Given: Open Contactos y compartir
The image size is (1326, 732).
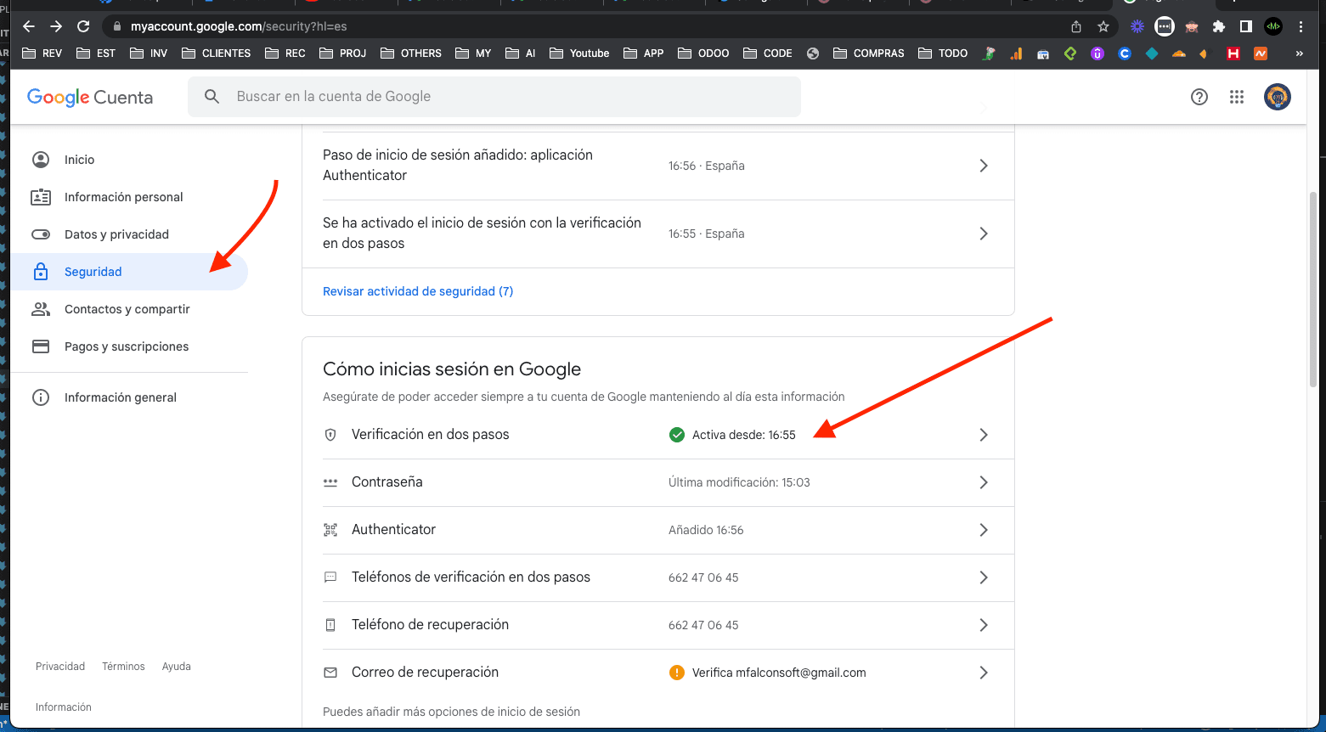Looking at the screenshot, I should [x=129, y=309].
